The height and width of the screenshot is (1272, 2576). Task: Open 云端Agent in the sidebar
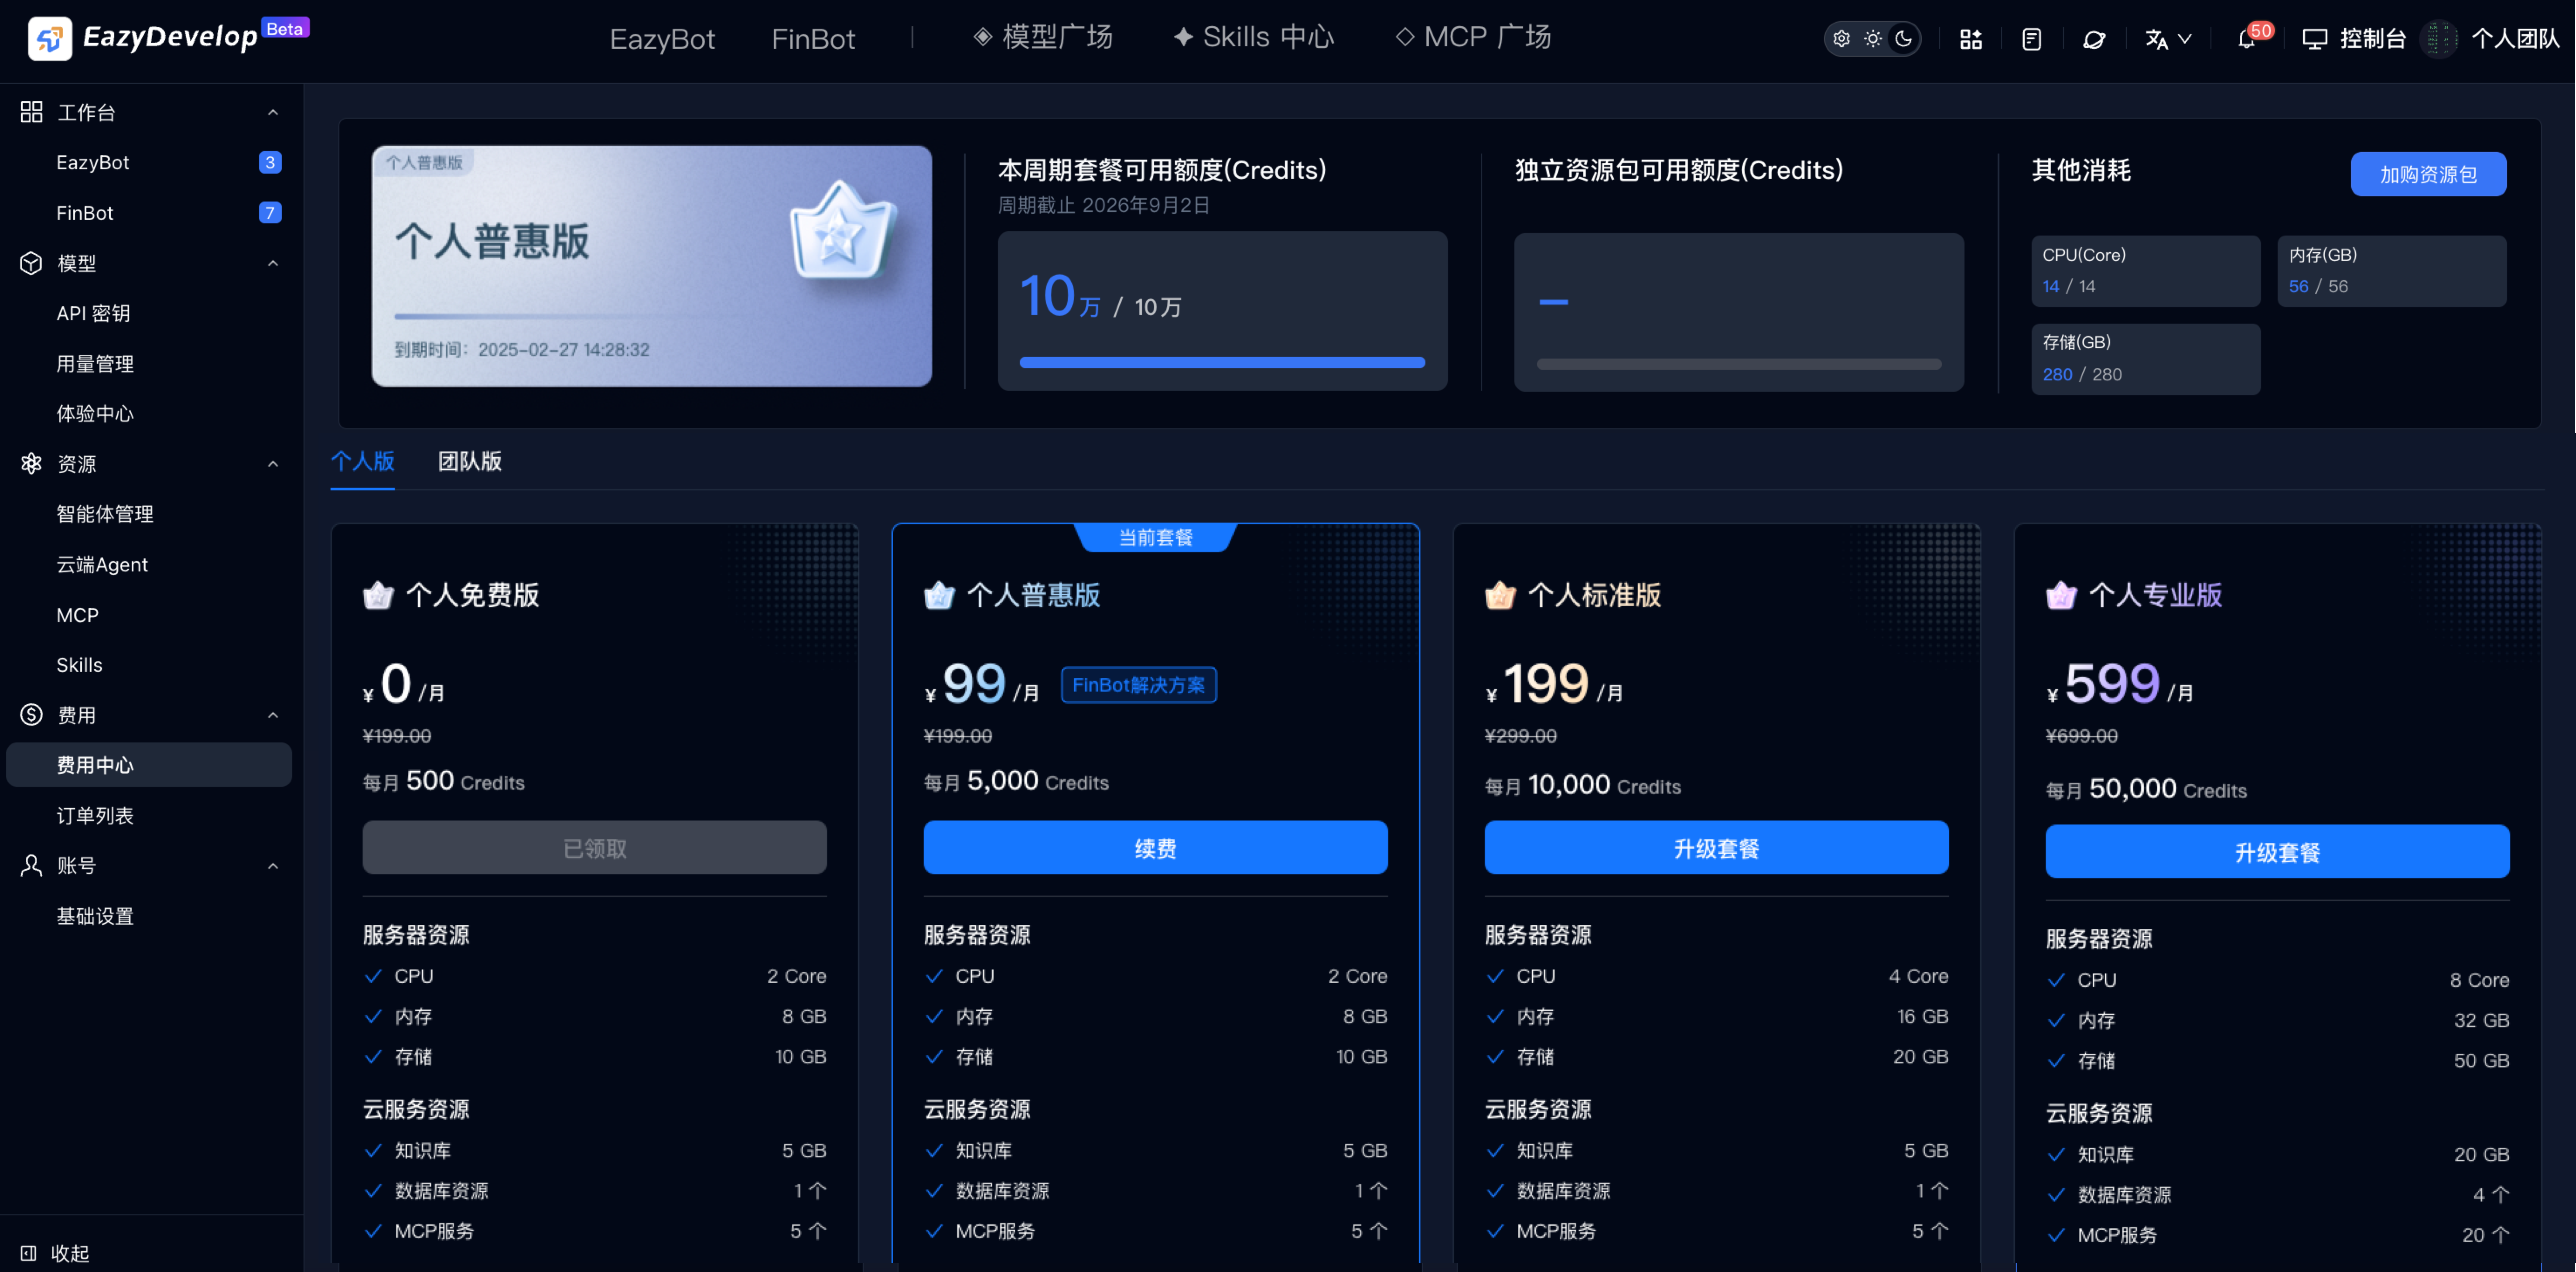point(149,565)
